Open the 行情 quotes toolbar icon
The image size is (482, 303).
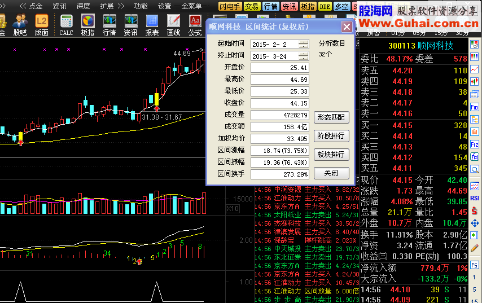(109, 25)
